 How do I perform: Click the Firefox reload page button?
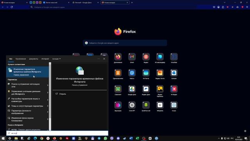(12, 7)
